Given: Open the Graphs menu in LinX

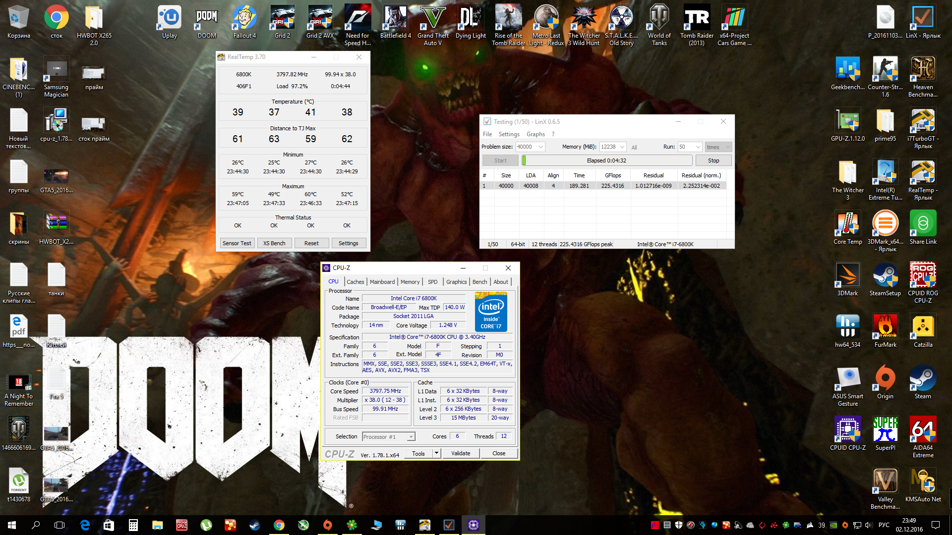Looking at the screenshot, I should point(535,134).
